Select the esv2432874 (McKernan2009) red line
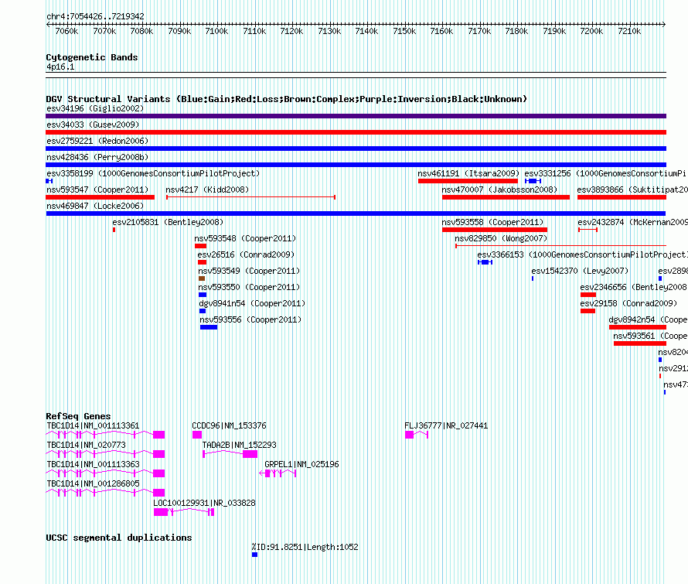This screenshot has width=688, height=584. pyautogui.click(x=588, y=230)
